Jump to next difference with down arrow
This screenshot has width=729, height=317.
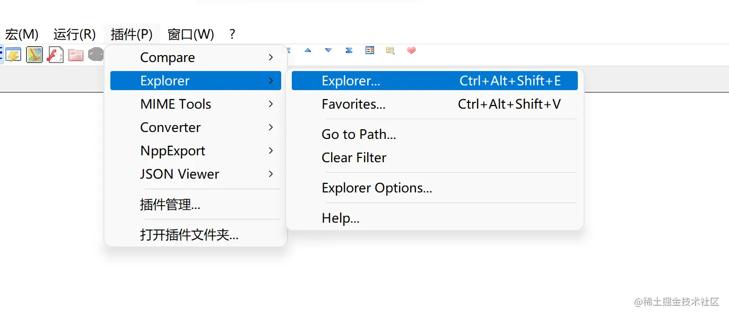[328, 50]
